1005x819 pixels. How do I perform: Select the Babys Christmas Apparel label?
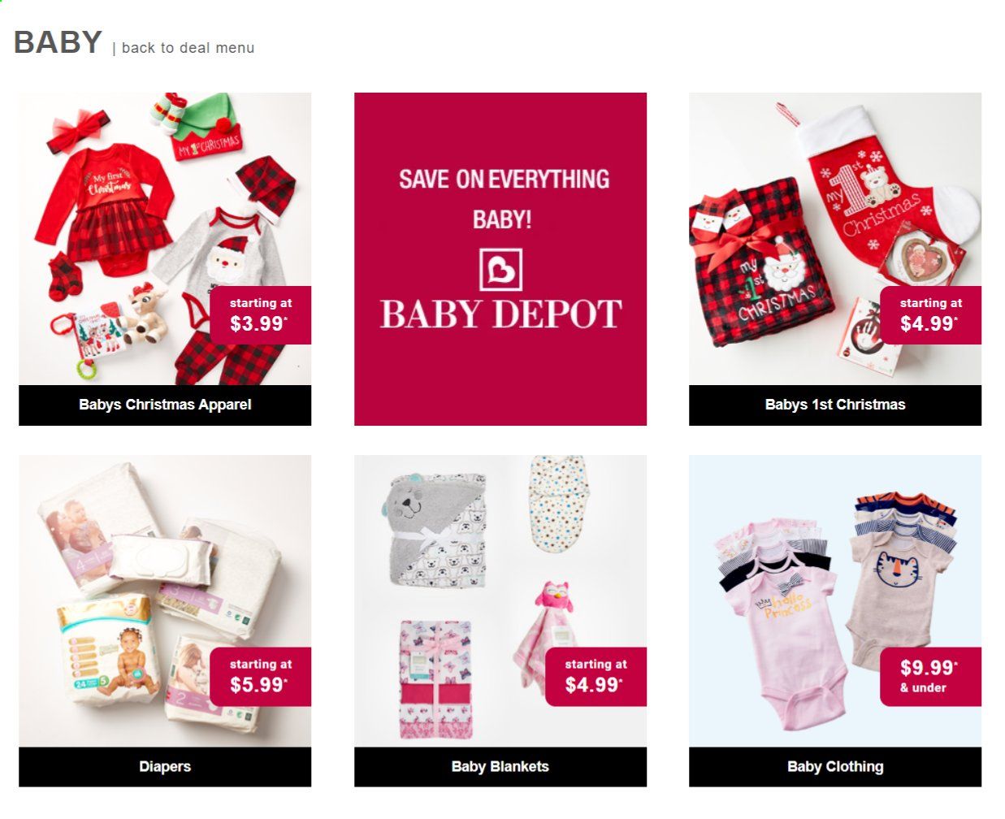coord(165,405)
